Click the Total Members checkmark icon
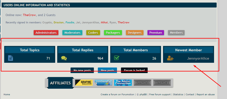Viewport: 227px width, 99px height. point(117,58)
